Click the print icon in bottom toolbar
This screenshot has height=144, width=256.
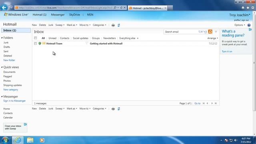coord(113,109)
